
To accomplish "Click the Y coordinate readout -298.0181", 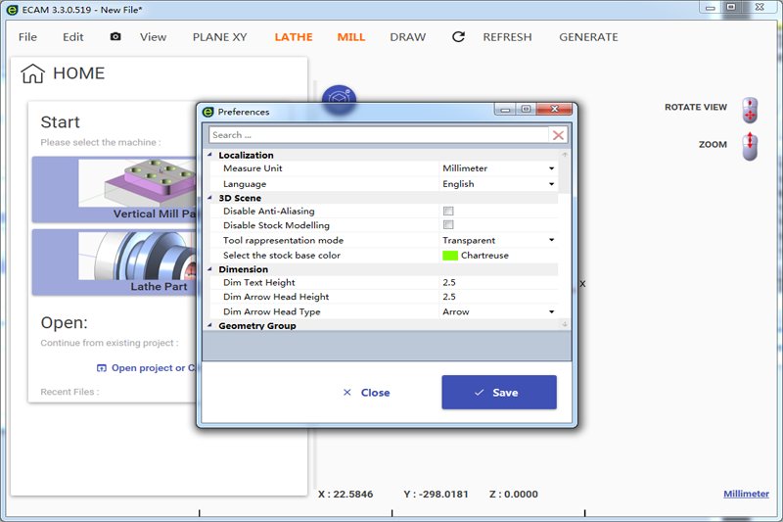I will tap(436, 494).
